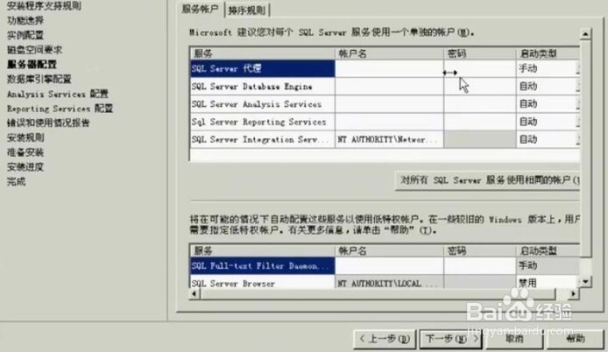Click Reporting Services 配置 step in sidebar

60,109
